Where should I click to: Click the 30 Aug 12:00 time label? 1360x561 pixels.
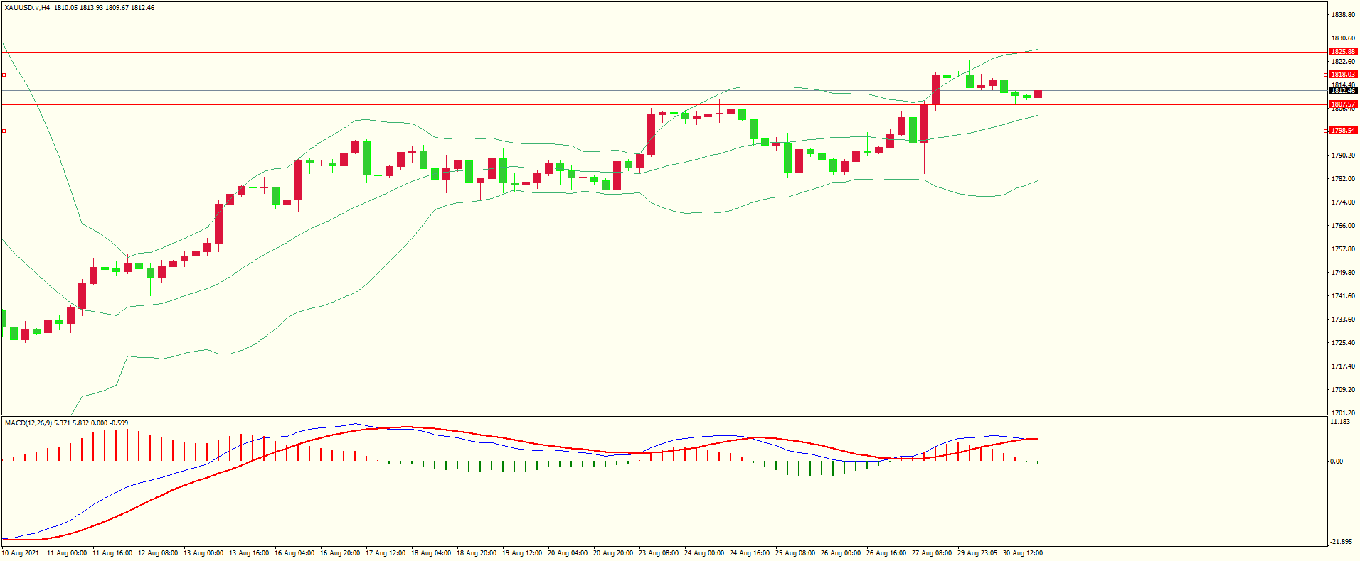[1023, 553]
